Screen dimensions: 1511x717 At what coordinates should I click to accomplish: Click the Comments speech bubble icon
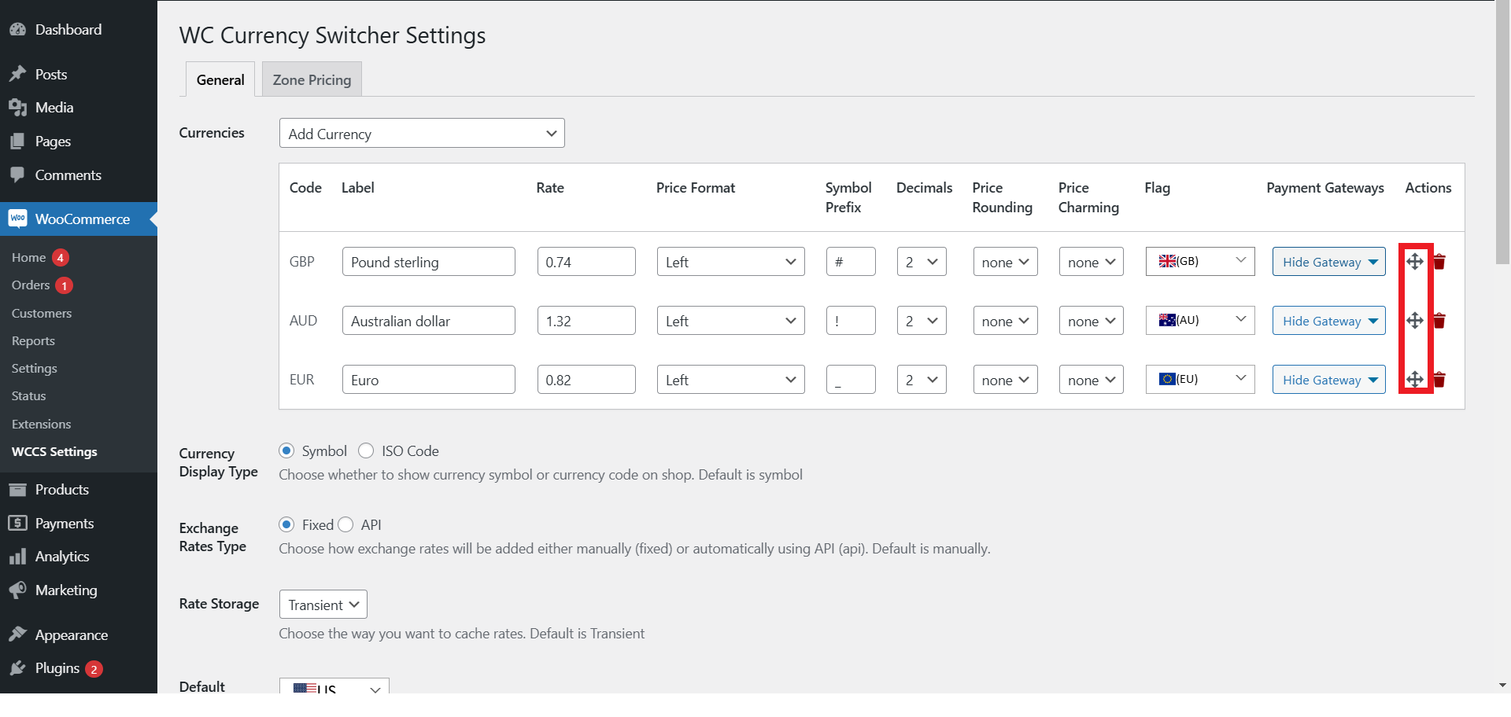pyautogui.click(x=17, y=175)
